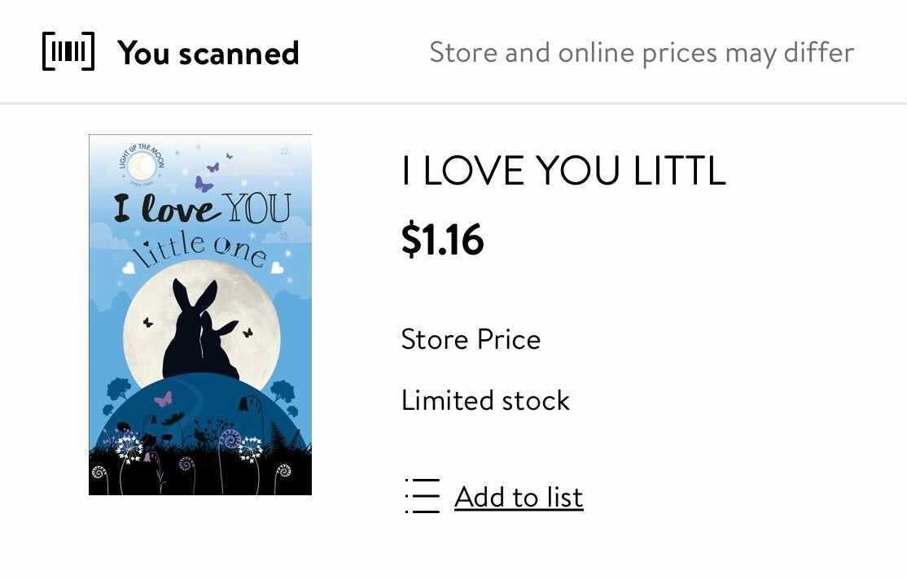The image size is (907, 579).
Task: Click the curved little one text on cover
Action: click(x=199, y=250)
